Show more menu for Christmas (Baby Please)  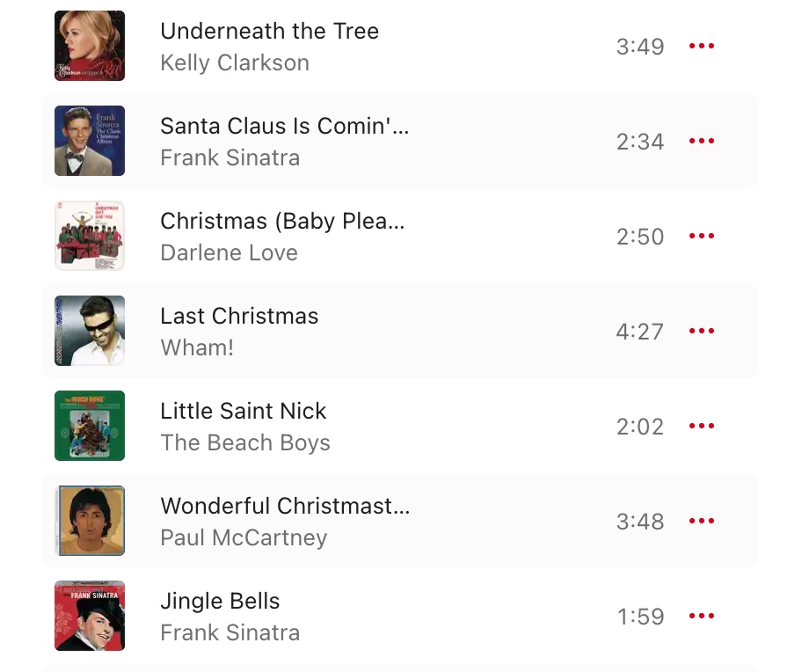[701, 236]
